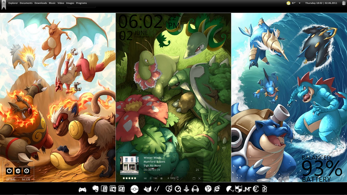
Task: Open the M-shaped icon in dock
Action: (x=247, y=189)
